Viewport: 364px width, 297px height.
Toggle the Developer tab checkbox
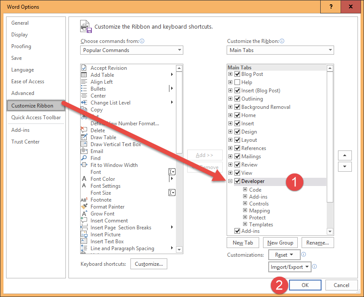237,181
